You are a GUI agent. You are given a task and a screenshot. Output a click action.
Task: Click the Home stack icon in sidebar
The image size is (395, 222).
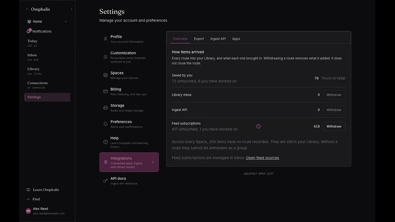click(29, 22)
